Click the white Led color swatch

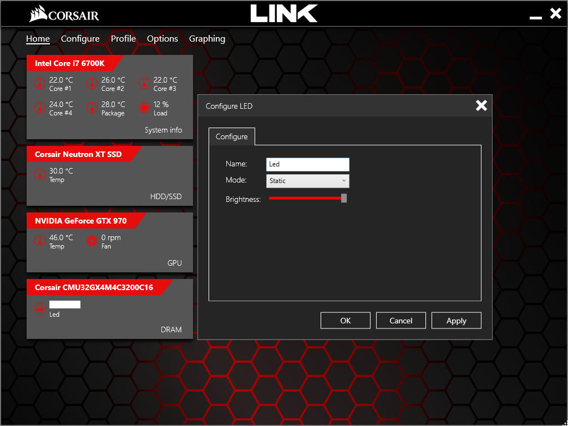click(x=65, y=305)
